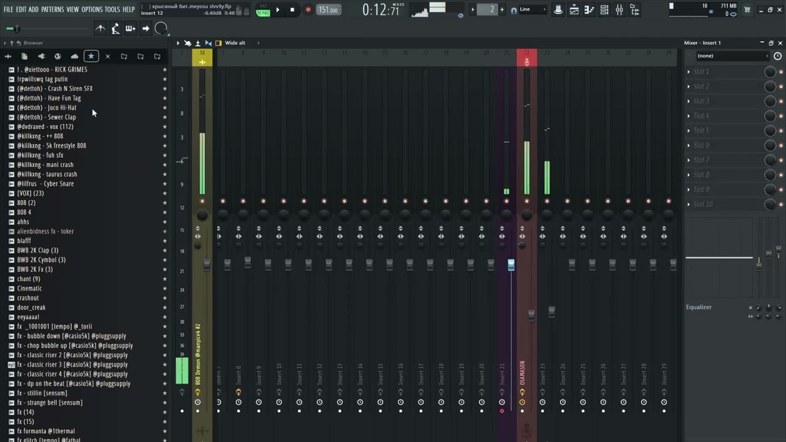
Task: Open the EDIT menu
Action: click(x=21, y=9)
